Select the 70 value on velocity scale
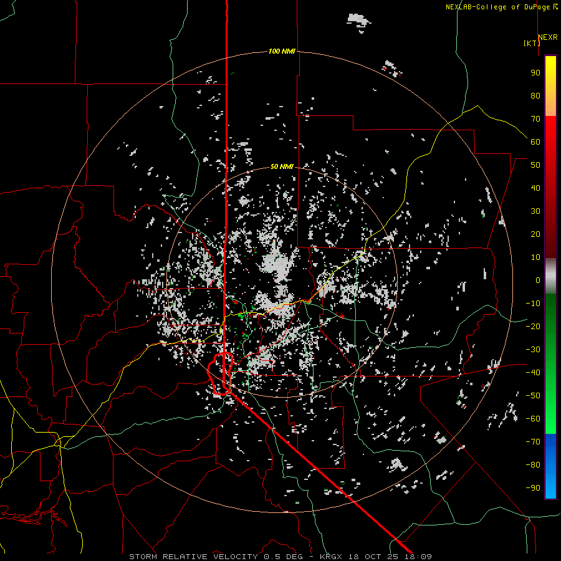561x561 pixels. point(535,119)
